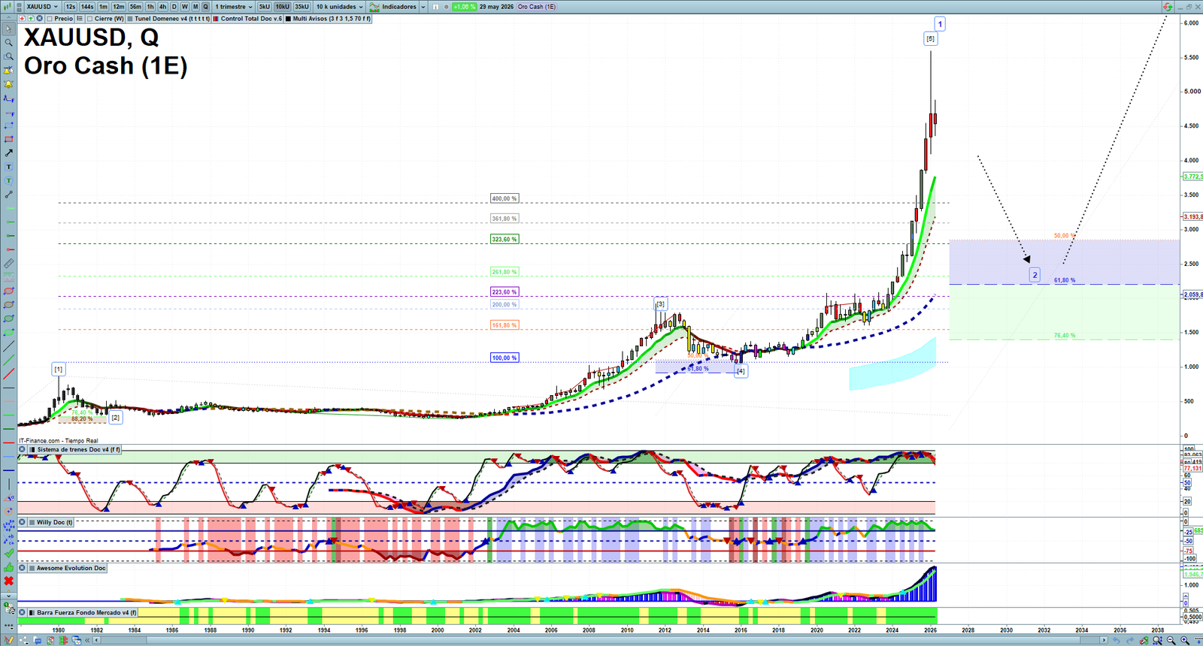Image resolution: width=1203 pixels, height=646 pixels.
Task: Expand dropdown arrow next to Indicadores
Action: [423, 7]
